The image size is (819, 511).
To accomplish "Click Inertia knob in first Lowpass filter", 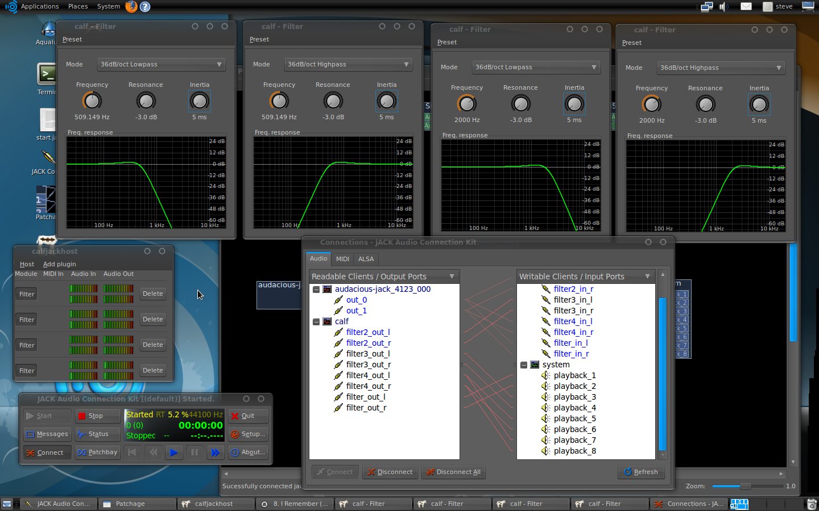I will pyautogui.click(x=200, y=101).
